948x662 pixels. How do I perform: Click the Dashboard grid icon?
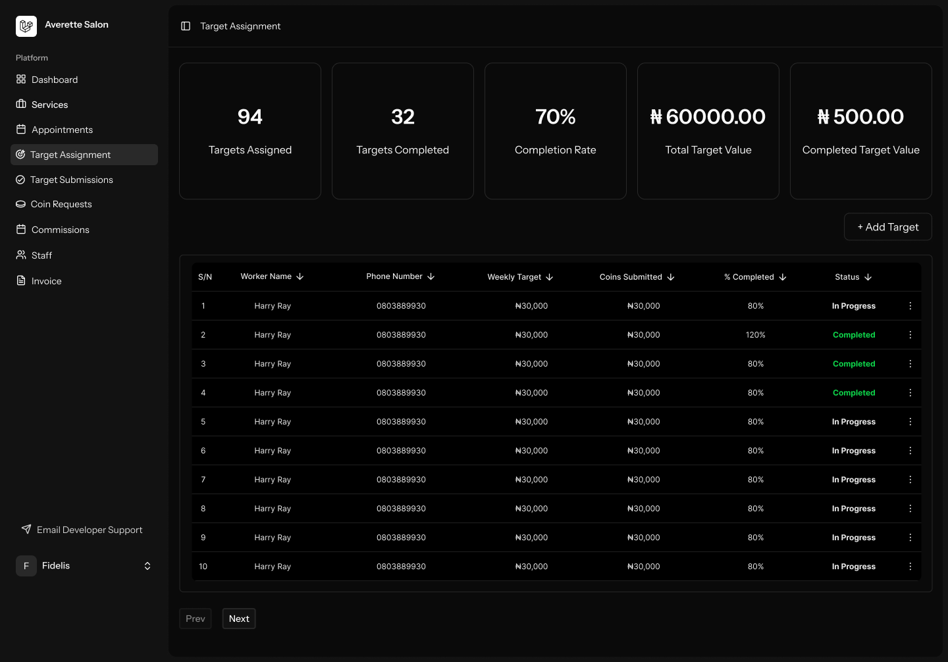coord(21,80)
